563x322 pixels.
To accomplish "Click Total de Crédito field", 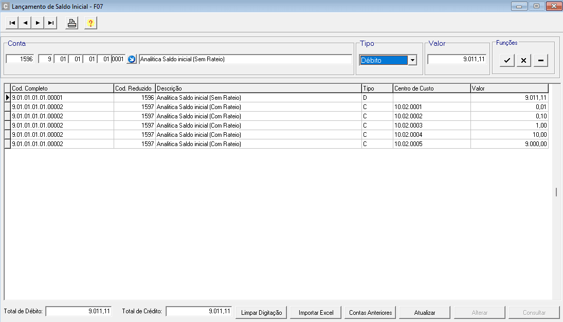I will (x=199, y=311).
